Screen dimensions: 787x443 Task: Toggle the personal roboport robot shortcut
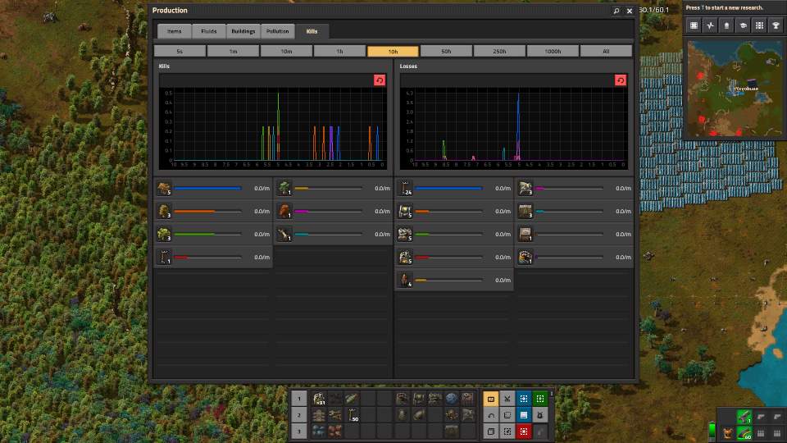pyautogui.click(x=540, y=415)
